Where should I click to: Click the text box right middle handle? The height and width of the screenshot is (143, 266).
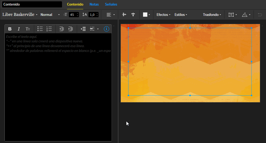(251, 62)
